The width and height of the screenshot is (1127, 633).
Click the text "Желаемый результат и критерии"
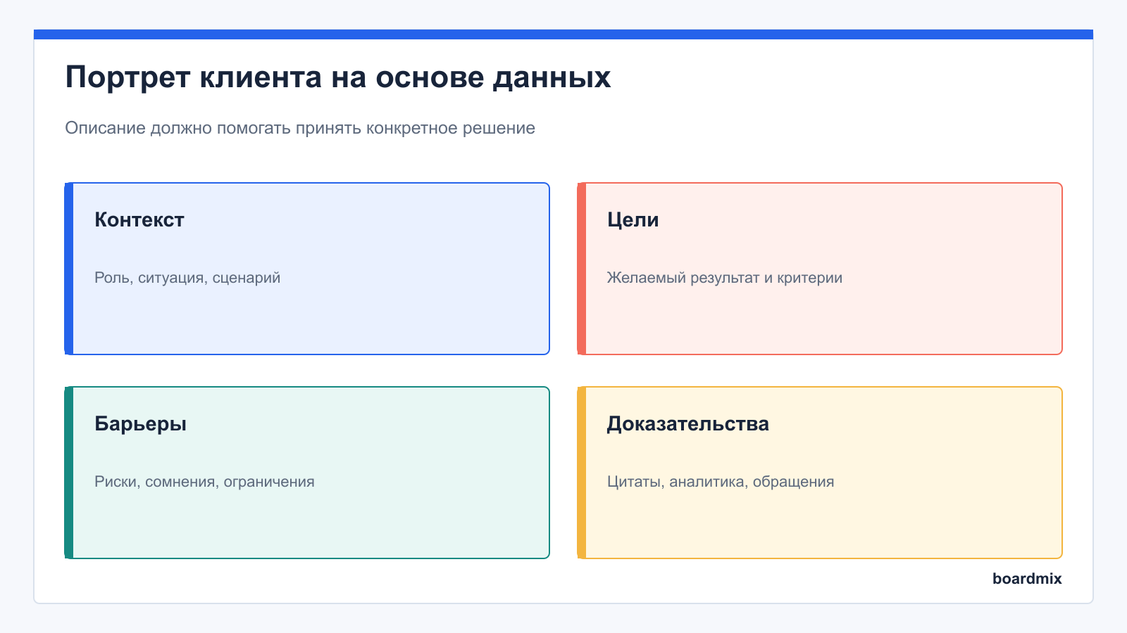pyautogui.click(x=725, y=278)
